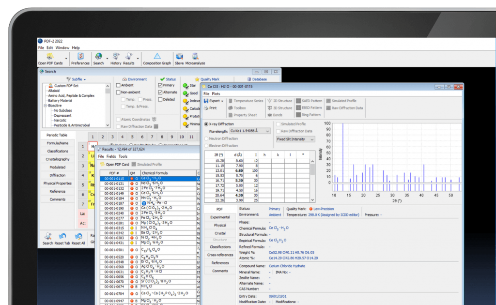This screenshot has height=305, width=496.
Task: Open the Window menu
Action: click(62, 48)
